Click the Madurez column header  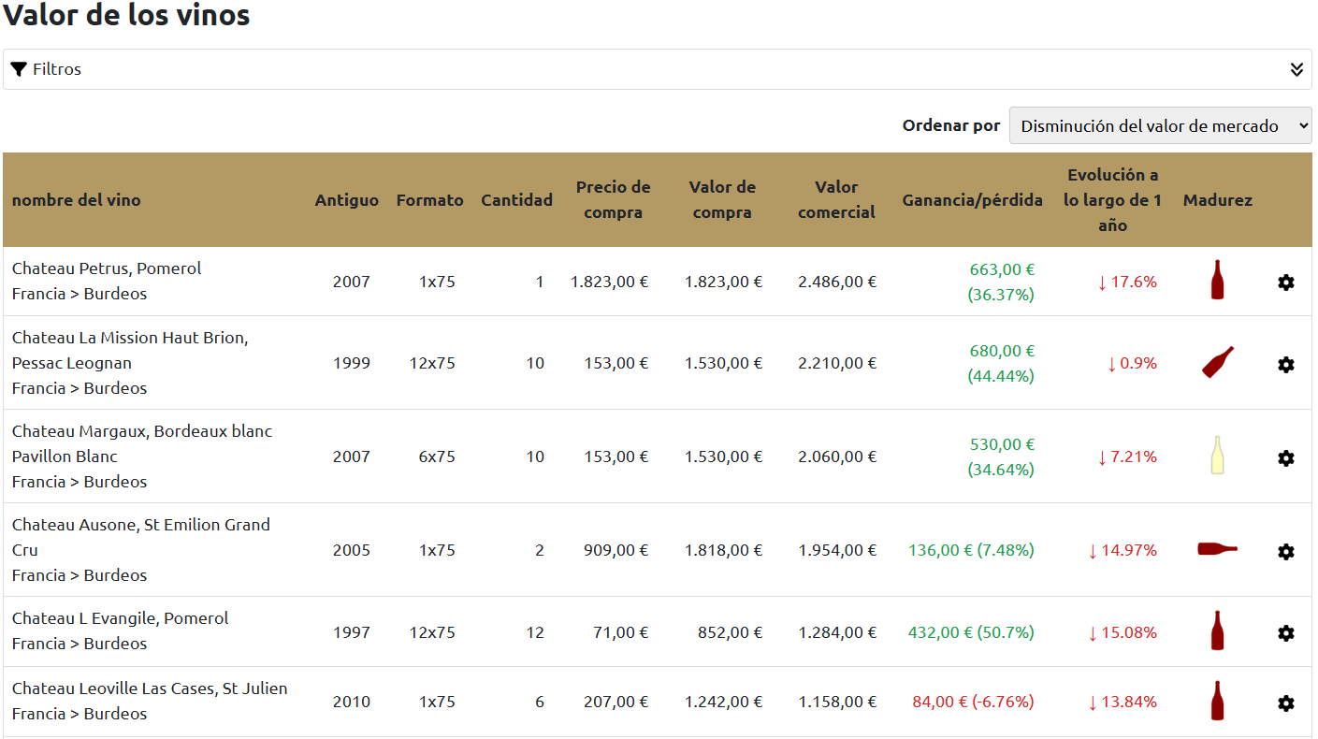(1218, 199)
